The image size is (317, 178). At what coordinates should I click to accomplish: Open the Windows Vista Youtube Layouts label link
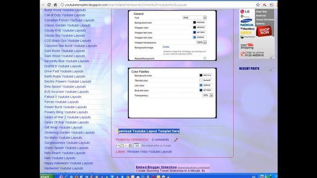150,152
